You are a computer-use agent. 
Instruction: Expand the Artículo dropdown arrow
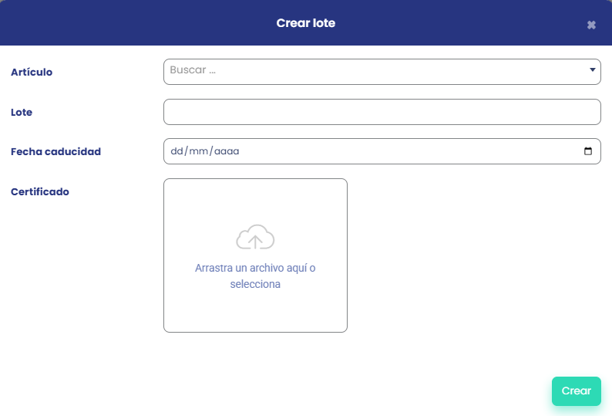click(592, 70)
